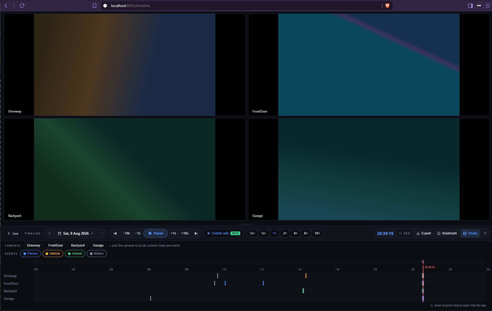Open the Brave wallet/VPN toolbar button
Screen dimensions: 492x311
[479, 6]
